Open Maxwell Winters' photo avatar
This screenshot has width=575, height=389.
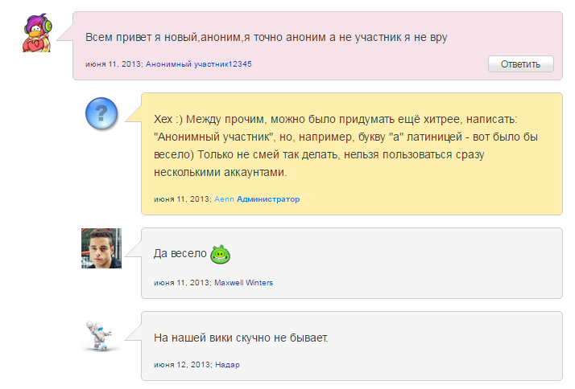pos(101,248)
